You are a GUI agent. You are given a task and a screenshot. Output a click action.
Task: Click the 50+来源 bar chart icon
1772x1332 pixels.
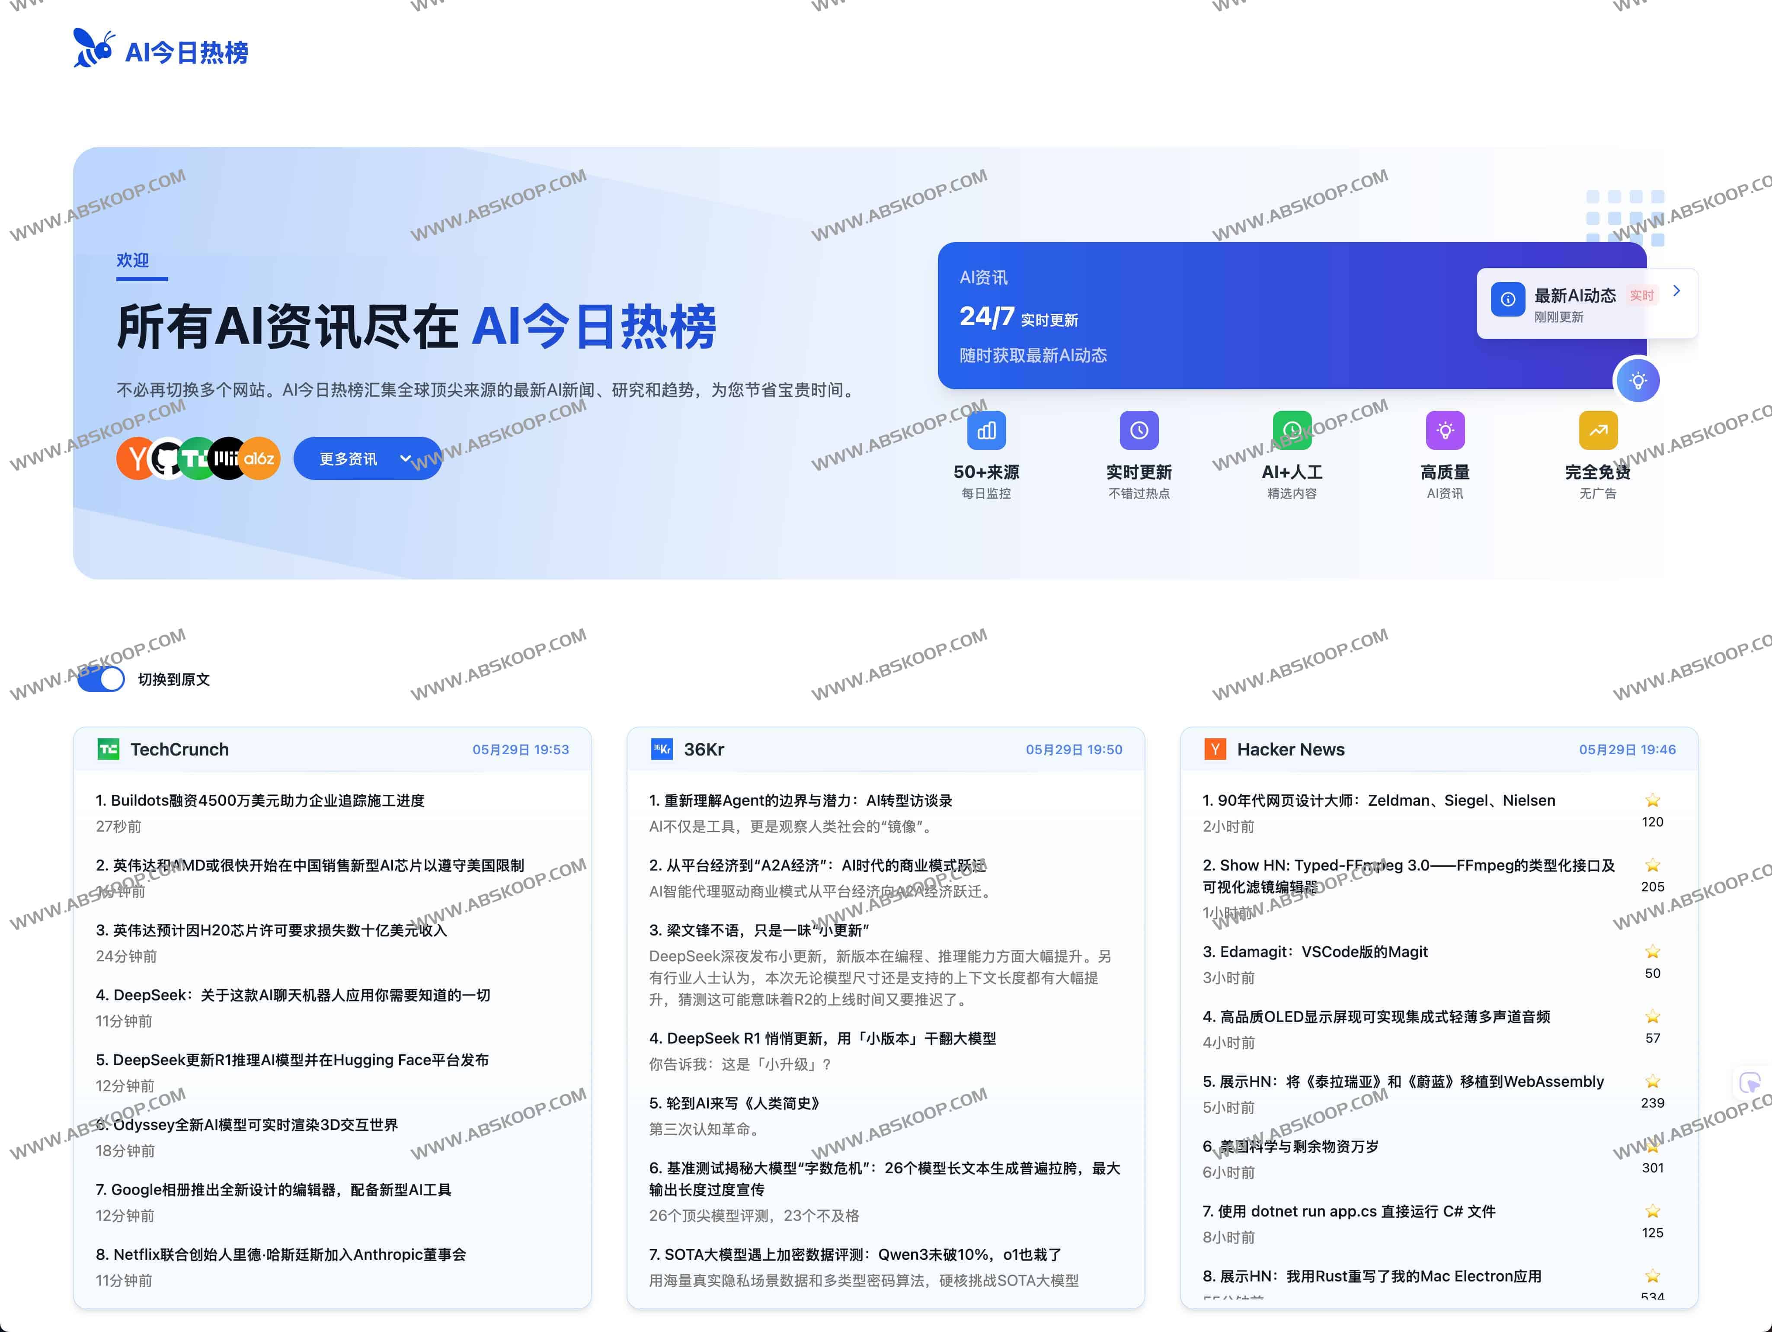(x=986, y=430)
